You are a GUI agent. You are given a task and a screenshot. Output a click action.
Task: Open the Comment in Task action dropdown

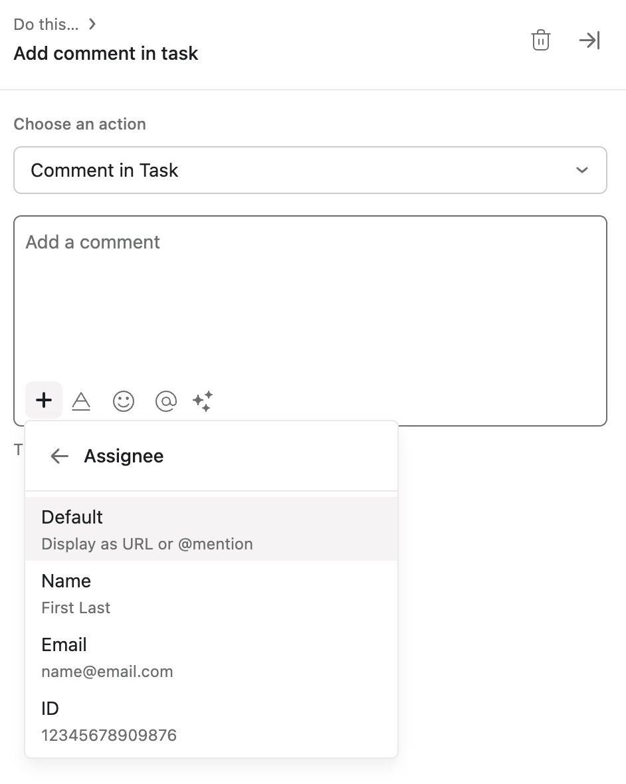(x=310, y=170)
